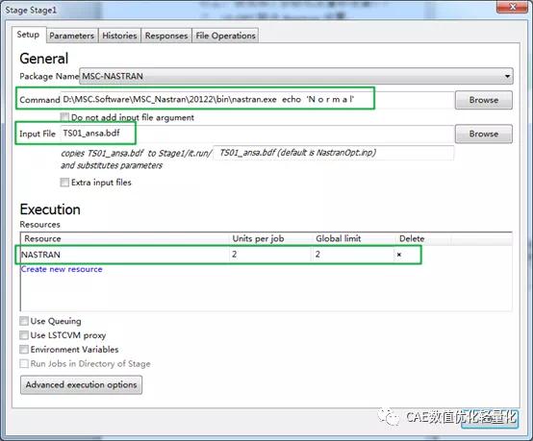This screenshot has width=533, height=441.
Task: Click Create new resource link
Action: [x=62, y=269]
